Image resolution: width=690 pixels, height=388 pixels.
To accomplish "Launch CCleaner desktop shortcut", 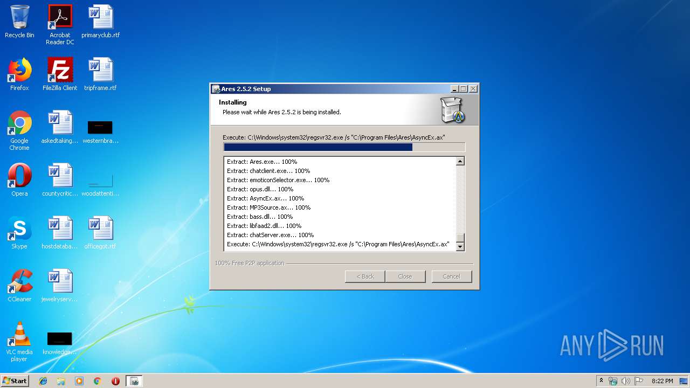I will [19, 286].
